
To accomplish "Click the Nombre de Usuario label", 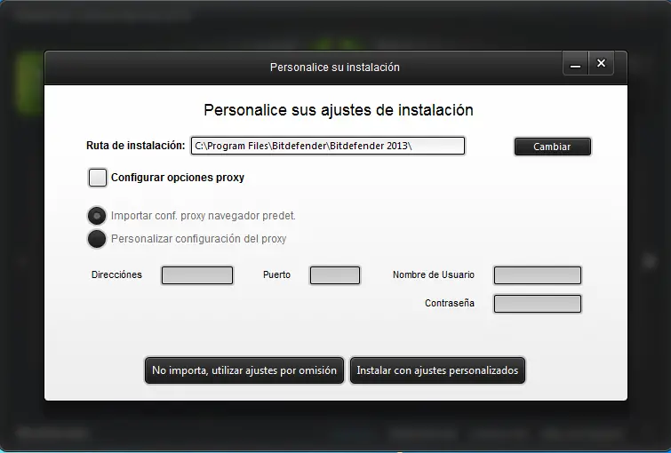I will pyautogui.click(x=434, y=274).
